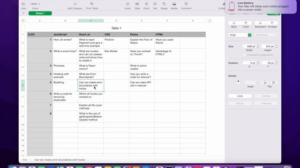Select cell 'Which all hooks you worked on'
The image size is (300, 168).
click(x=91, y=97)
